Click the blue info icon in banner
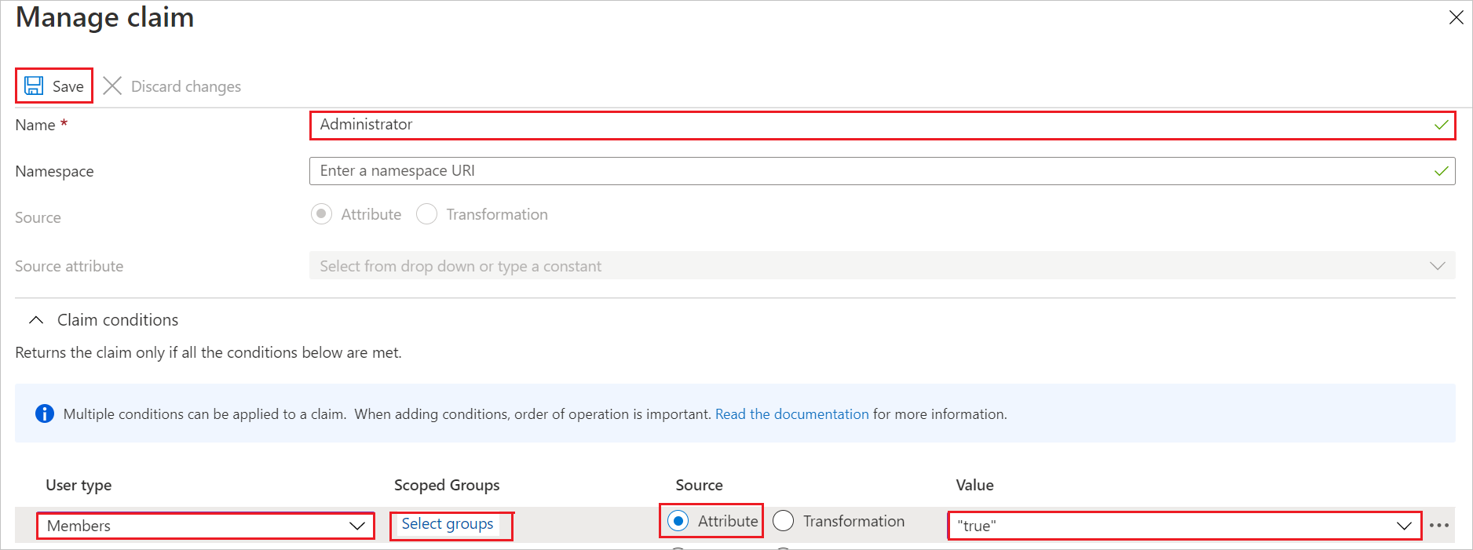This screenshot has width=1473, height=550. pos(45,413)
